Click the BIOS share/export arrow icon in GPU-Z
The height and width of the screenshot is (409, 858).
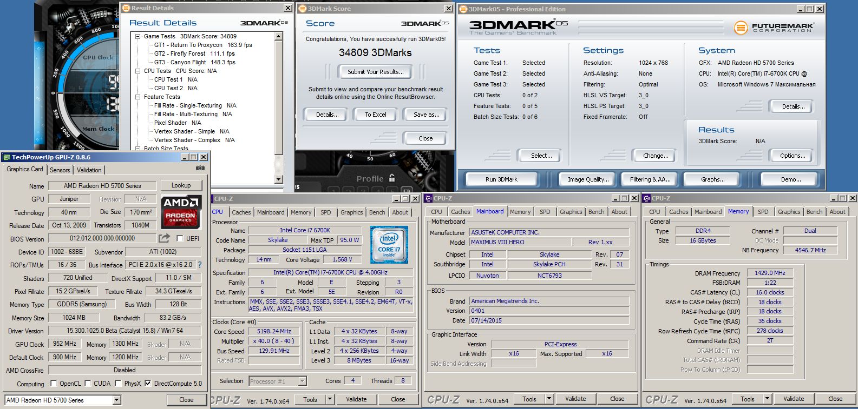click(164, 238)
